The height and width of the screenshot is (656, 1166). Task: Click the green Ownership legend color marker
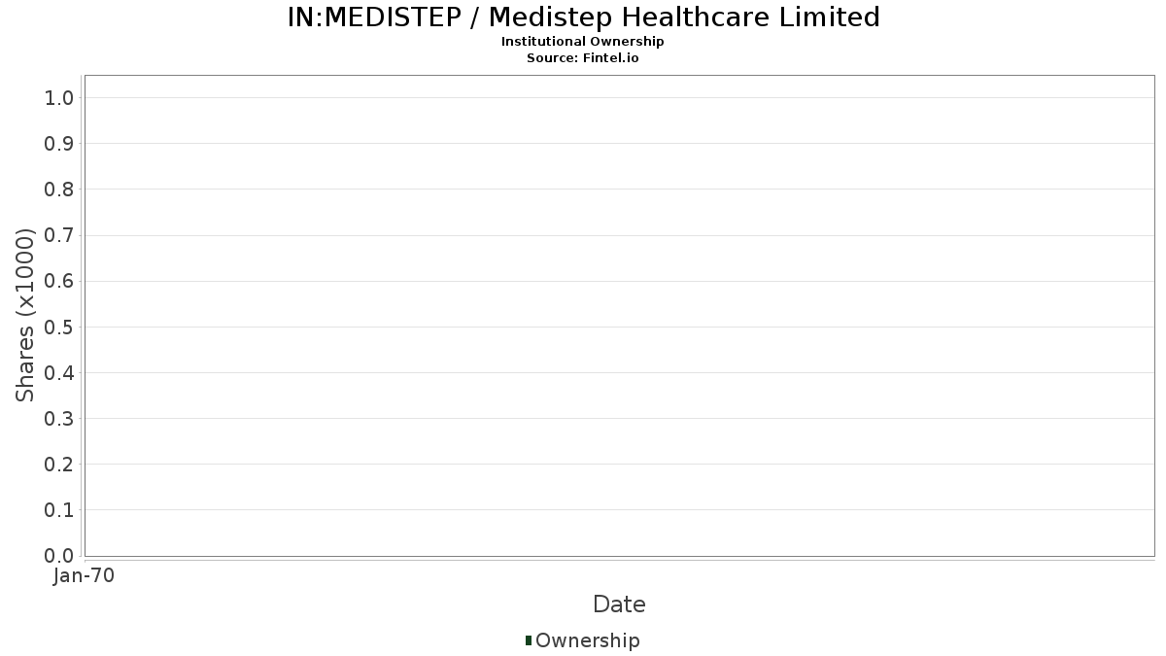coord(529,639)
